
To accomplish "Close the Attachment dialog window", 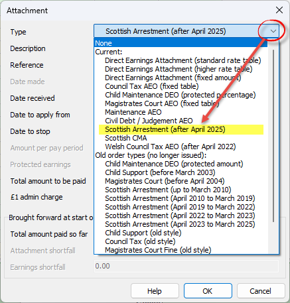I will pyautogui.click(x=279, y=10).
